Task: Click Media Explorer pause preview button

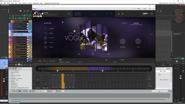Action: click(12, 91)
